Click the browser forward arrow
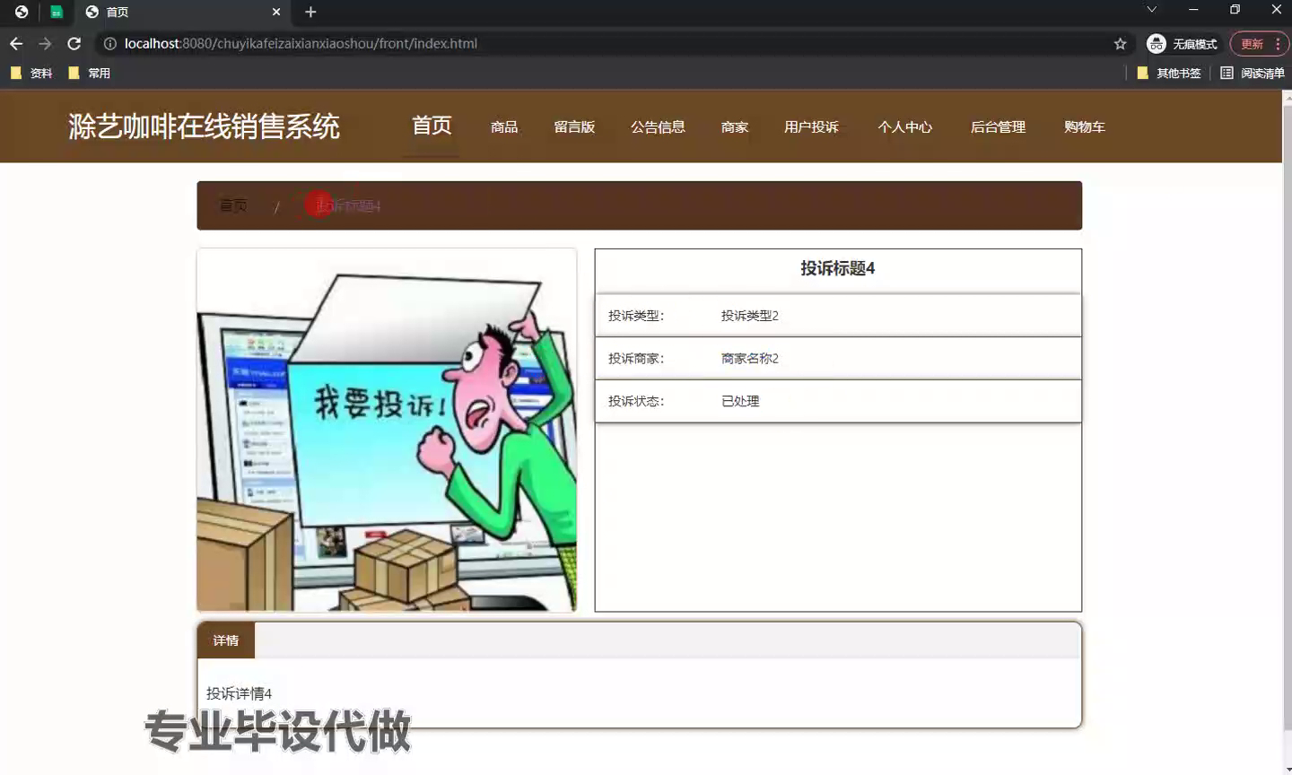This screenshot has width=1292, height=775. [x=45, y=43]
